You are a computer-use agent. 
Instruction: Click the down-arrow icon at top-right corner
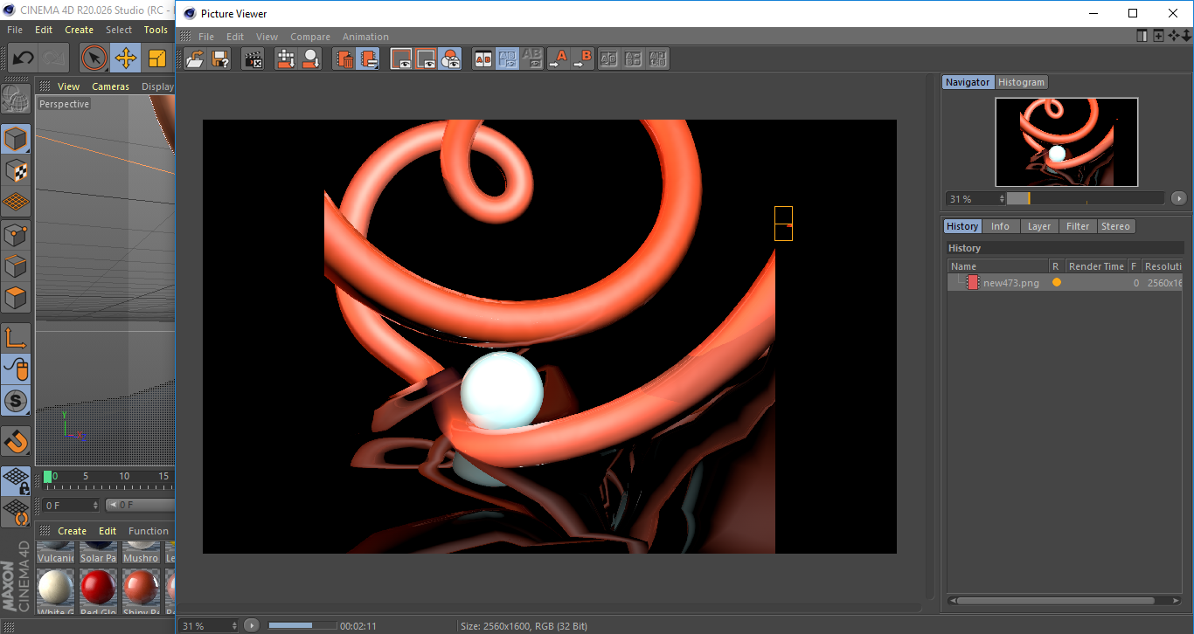click(x=1186, y=36)
